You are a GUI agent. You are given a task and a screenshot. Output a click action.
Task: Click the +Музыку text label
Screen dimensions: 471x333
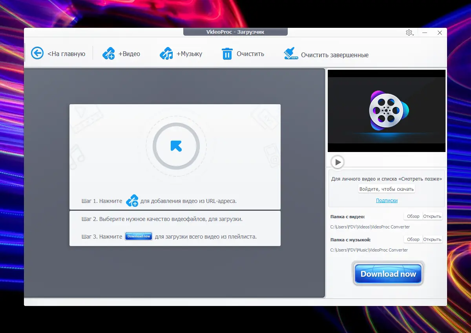(189, 54)
